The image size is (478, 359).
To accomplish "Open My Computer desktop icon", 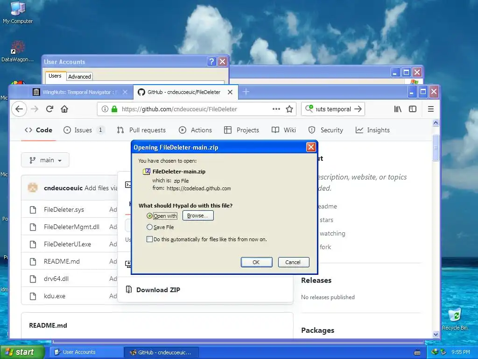I will [18, 13].
